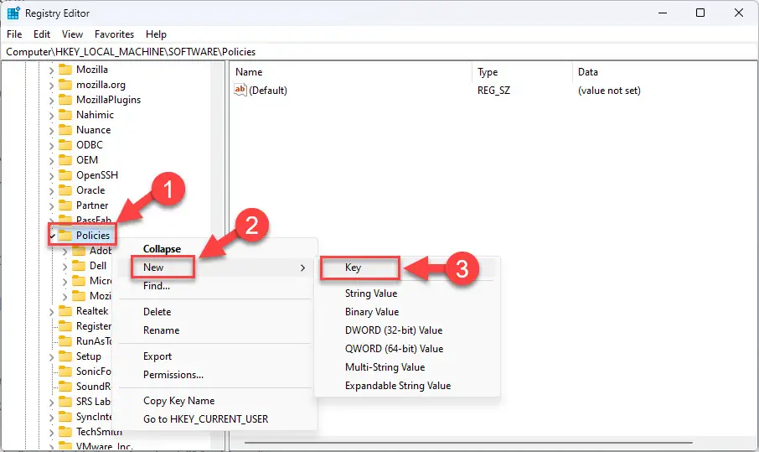This screenshot has height=452, width=759.
Task: Click the (Default) string value icon
Action: pyautogui.click(x=240, y=90)
